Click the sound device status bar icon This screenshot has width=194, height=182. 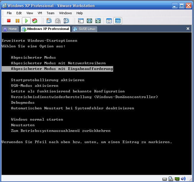pos(183,179)
